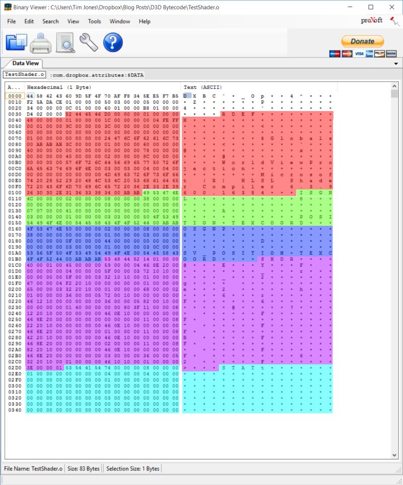The height and width of the screenshot is (485, 403).
Task: Open the Search menu
Action: pyautogui.click(x=50, y=21)
